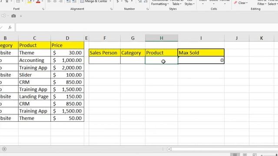Open Sort & Filter menu

tap(262, 3)
